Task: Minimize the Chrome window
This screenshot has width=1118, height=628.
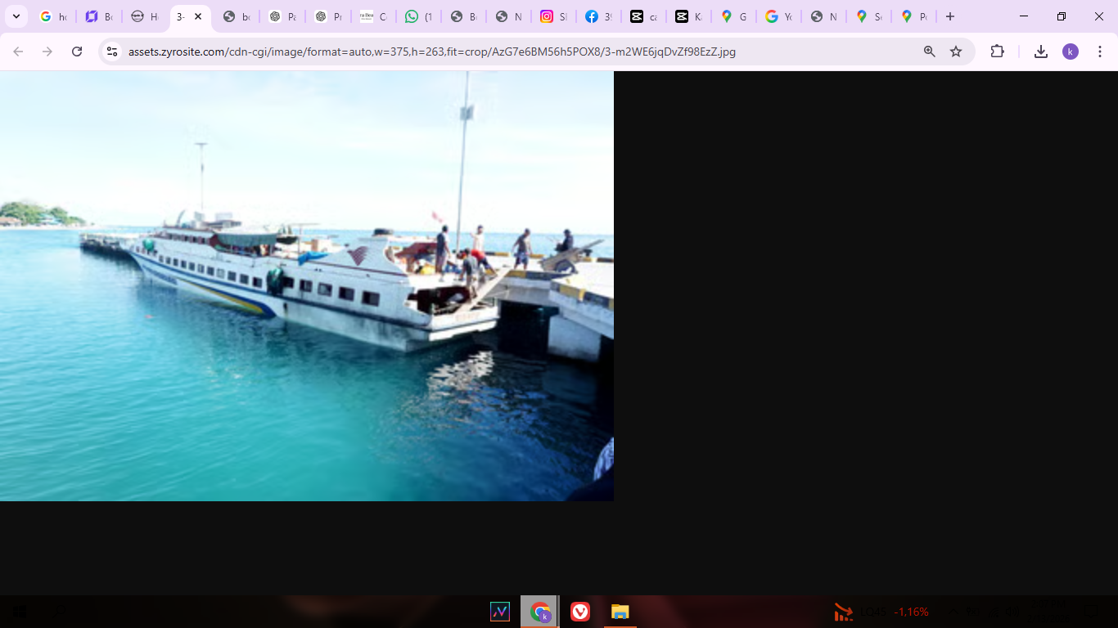Action: [1024, 16]
